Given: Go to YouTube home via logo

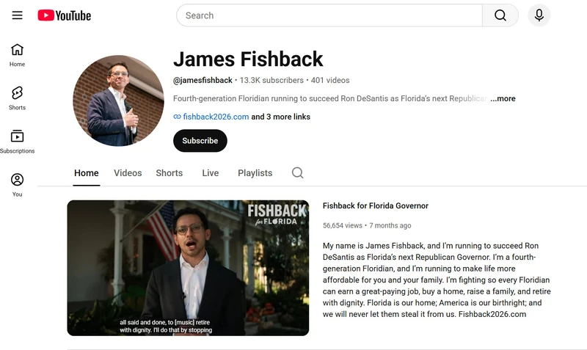Looking at the screenshot, I should [x=65, y=15].
